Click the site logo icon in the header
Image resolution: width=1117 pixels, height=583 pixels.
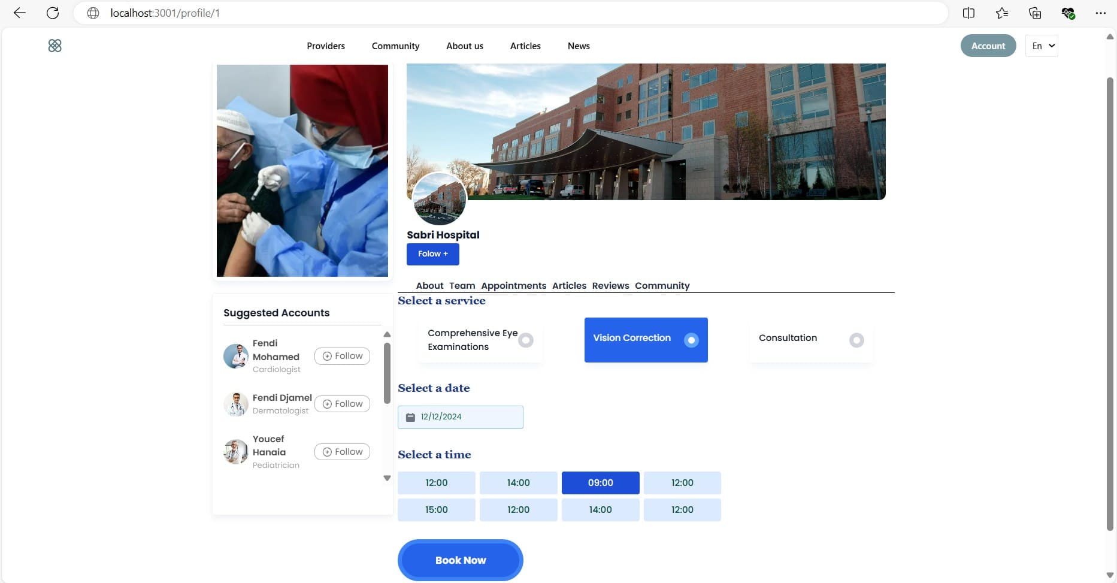(55, 46)
